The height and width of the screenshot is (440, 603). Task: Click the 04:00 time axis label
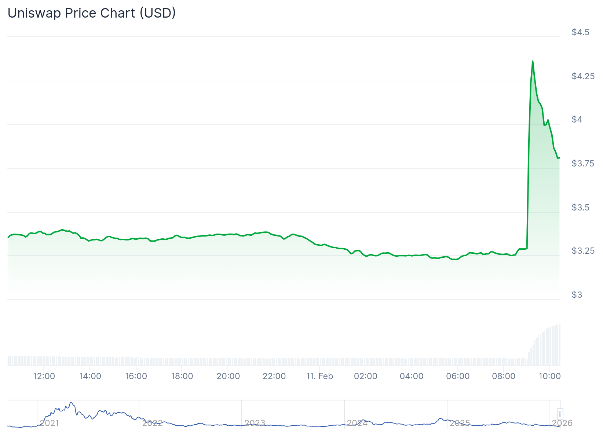click(412, 376)
